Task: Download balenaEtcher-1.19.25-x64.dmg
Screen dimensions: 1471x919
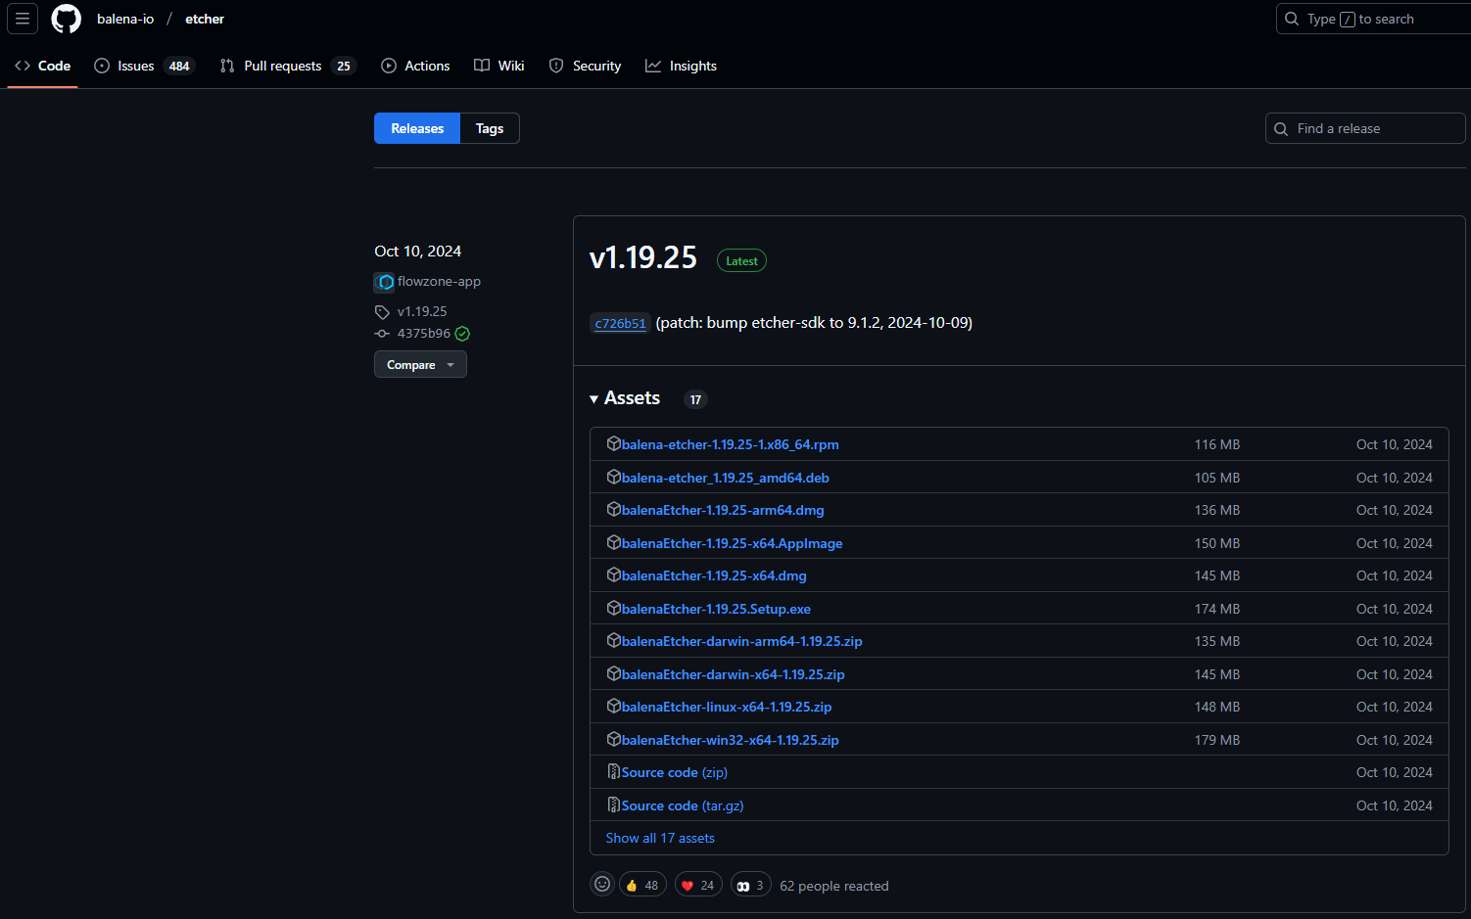Action: pos(714,575)
